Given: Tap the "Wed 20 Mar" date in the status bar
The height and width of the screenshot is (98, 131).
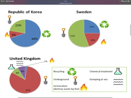Looking at the screenshot, I should click(10, 1).
